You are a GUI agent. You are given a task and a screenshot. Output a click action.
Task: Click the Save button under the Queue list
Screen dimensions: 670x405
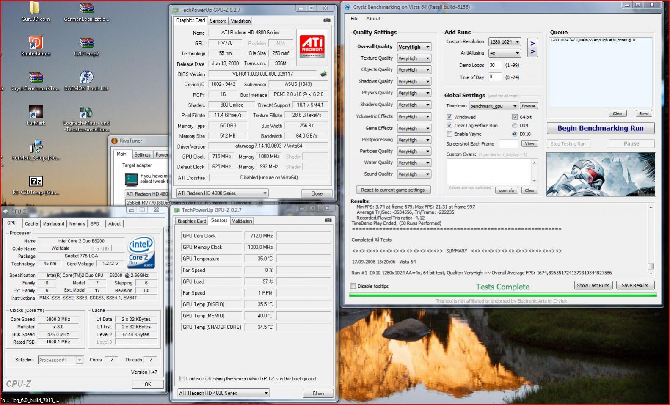tap(643, 113)
